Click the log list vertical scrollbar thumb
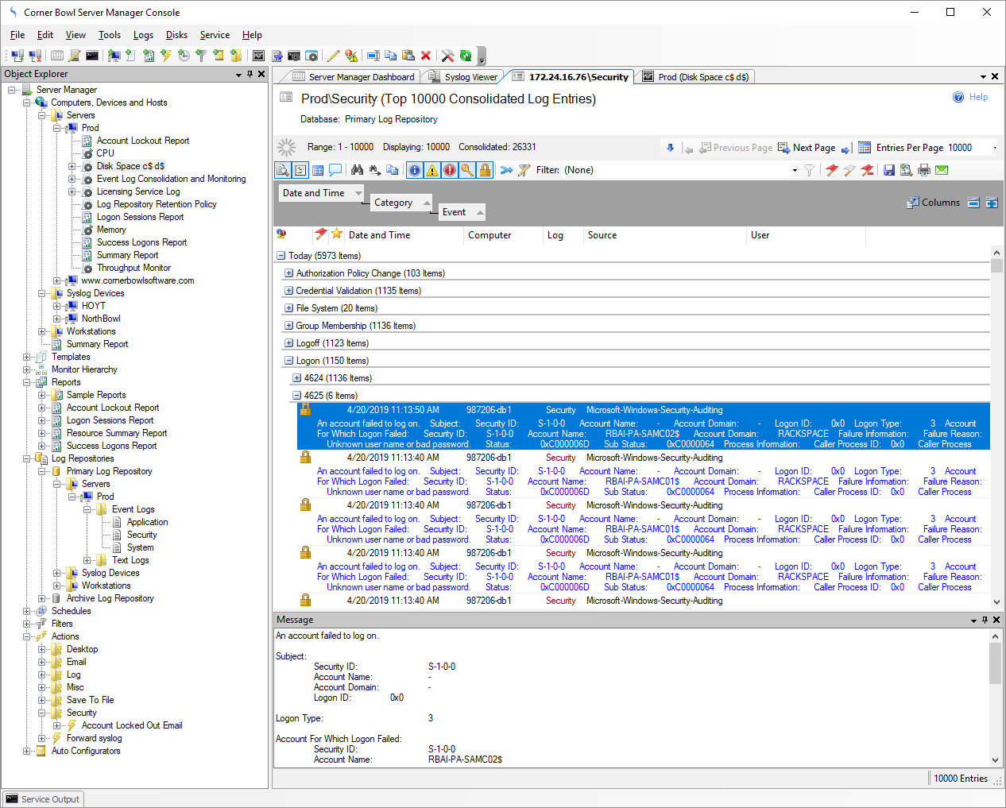Image resolution: width=1006 pixels, height=808 pixels. [x=996, y=266]
